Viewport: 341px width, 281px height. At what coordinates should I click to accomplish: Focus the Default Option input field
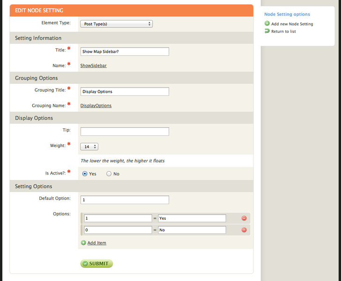click(125, 200)
